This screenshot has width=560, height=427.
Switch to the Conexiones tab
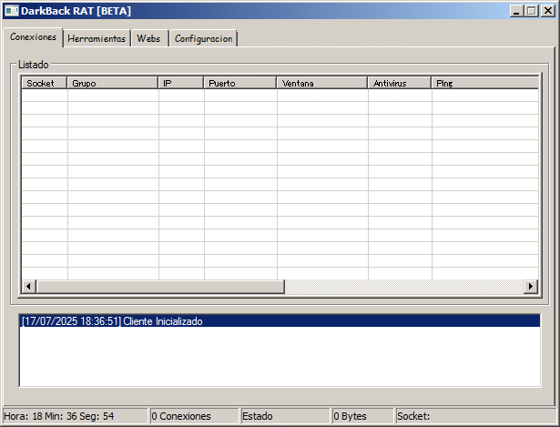33,37
